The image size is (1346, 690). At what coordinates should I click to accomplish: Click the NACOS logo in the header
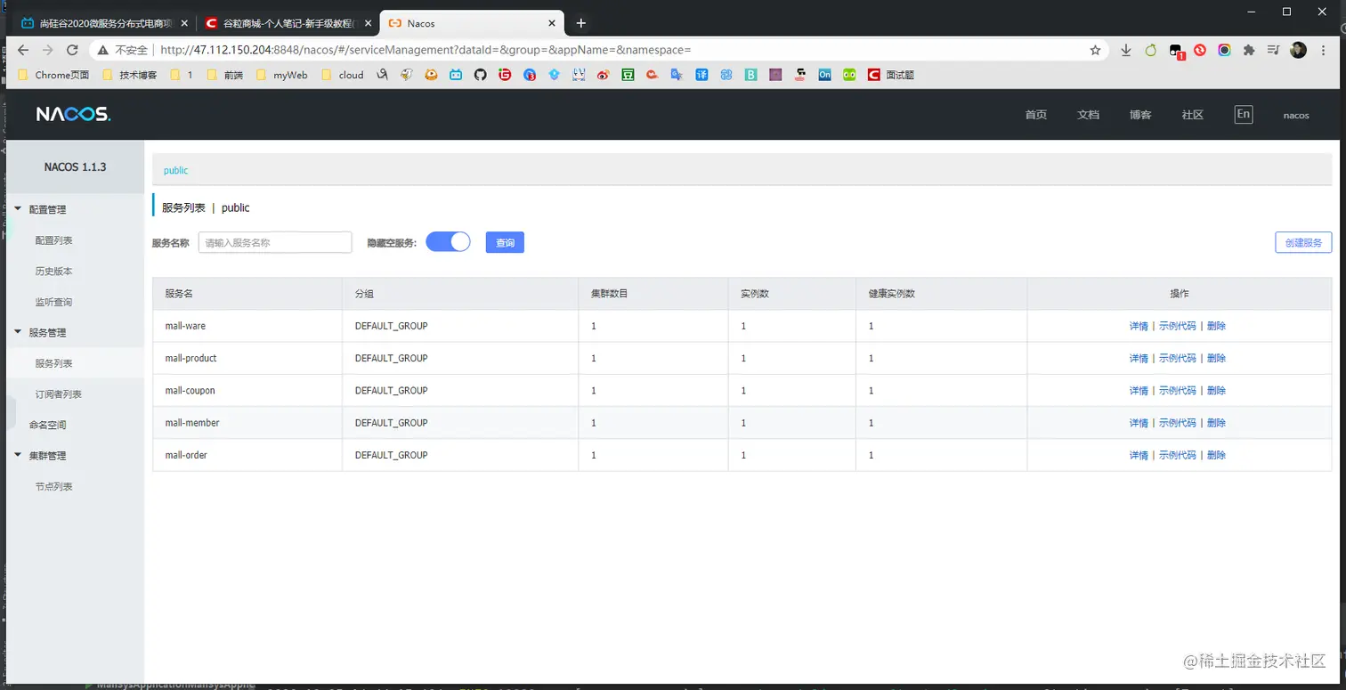(x=73, y=114)
